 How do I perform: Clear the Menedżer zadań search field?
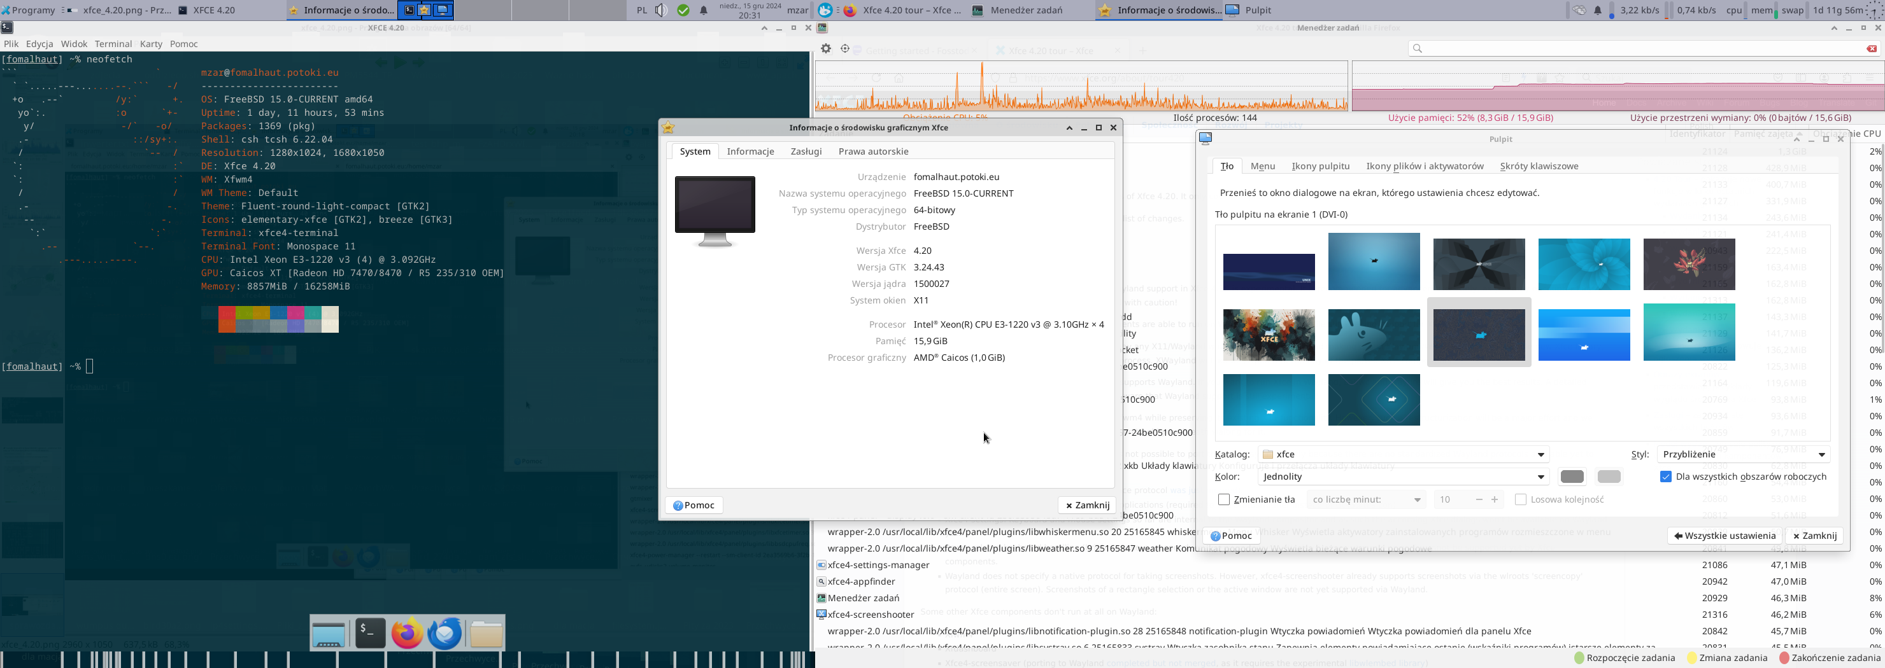click(x=1872, y=48)
